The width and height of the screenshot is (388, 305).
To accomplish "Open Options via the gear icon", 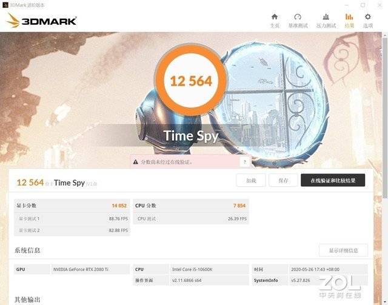I will [x=368, y=17].
